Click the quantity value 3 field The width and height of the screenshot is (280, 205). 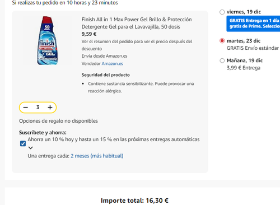click(x=38, y=108)
